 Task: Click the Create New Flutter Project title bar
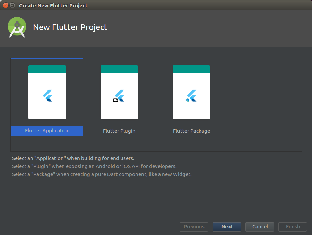(x=53, y=5)
